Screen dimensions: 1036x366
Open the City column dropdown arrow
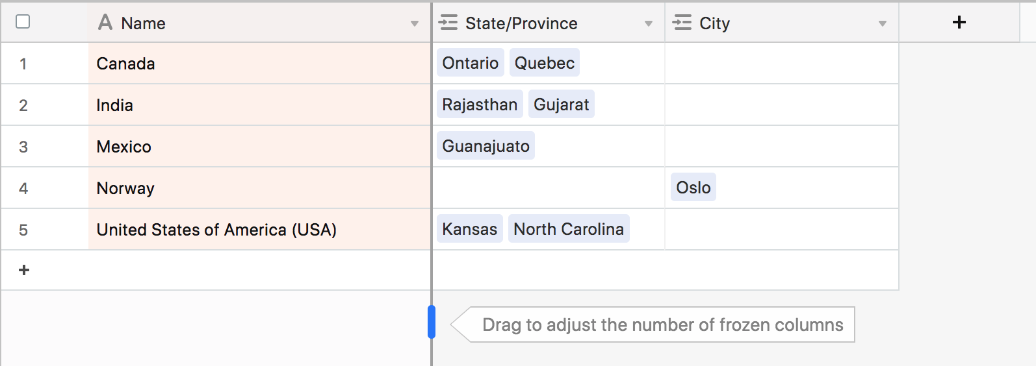click(x=882, y=24)
